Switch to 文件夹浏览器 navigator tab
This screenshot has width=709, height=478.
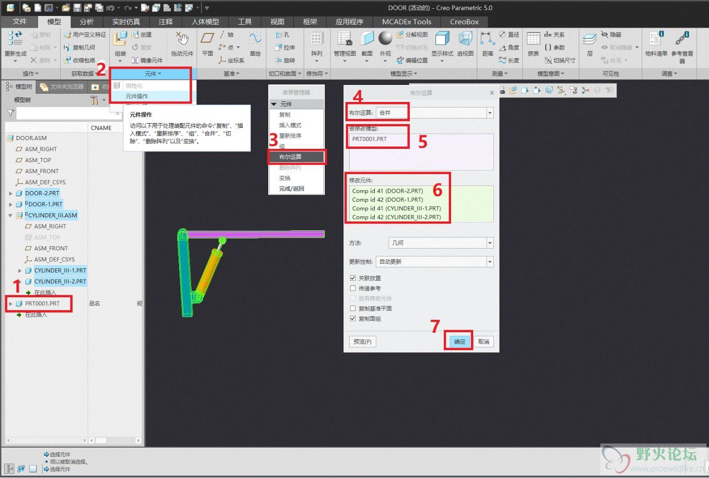click(62, 87)
